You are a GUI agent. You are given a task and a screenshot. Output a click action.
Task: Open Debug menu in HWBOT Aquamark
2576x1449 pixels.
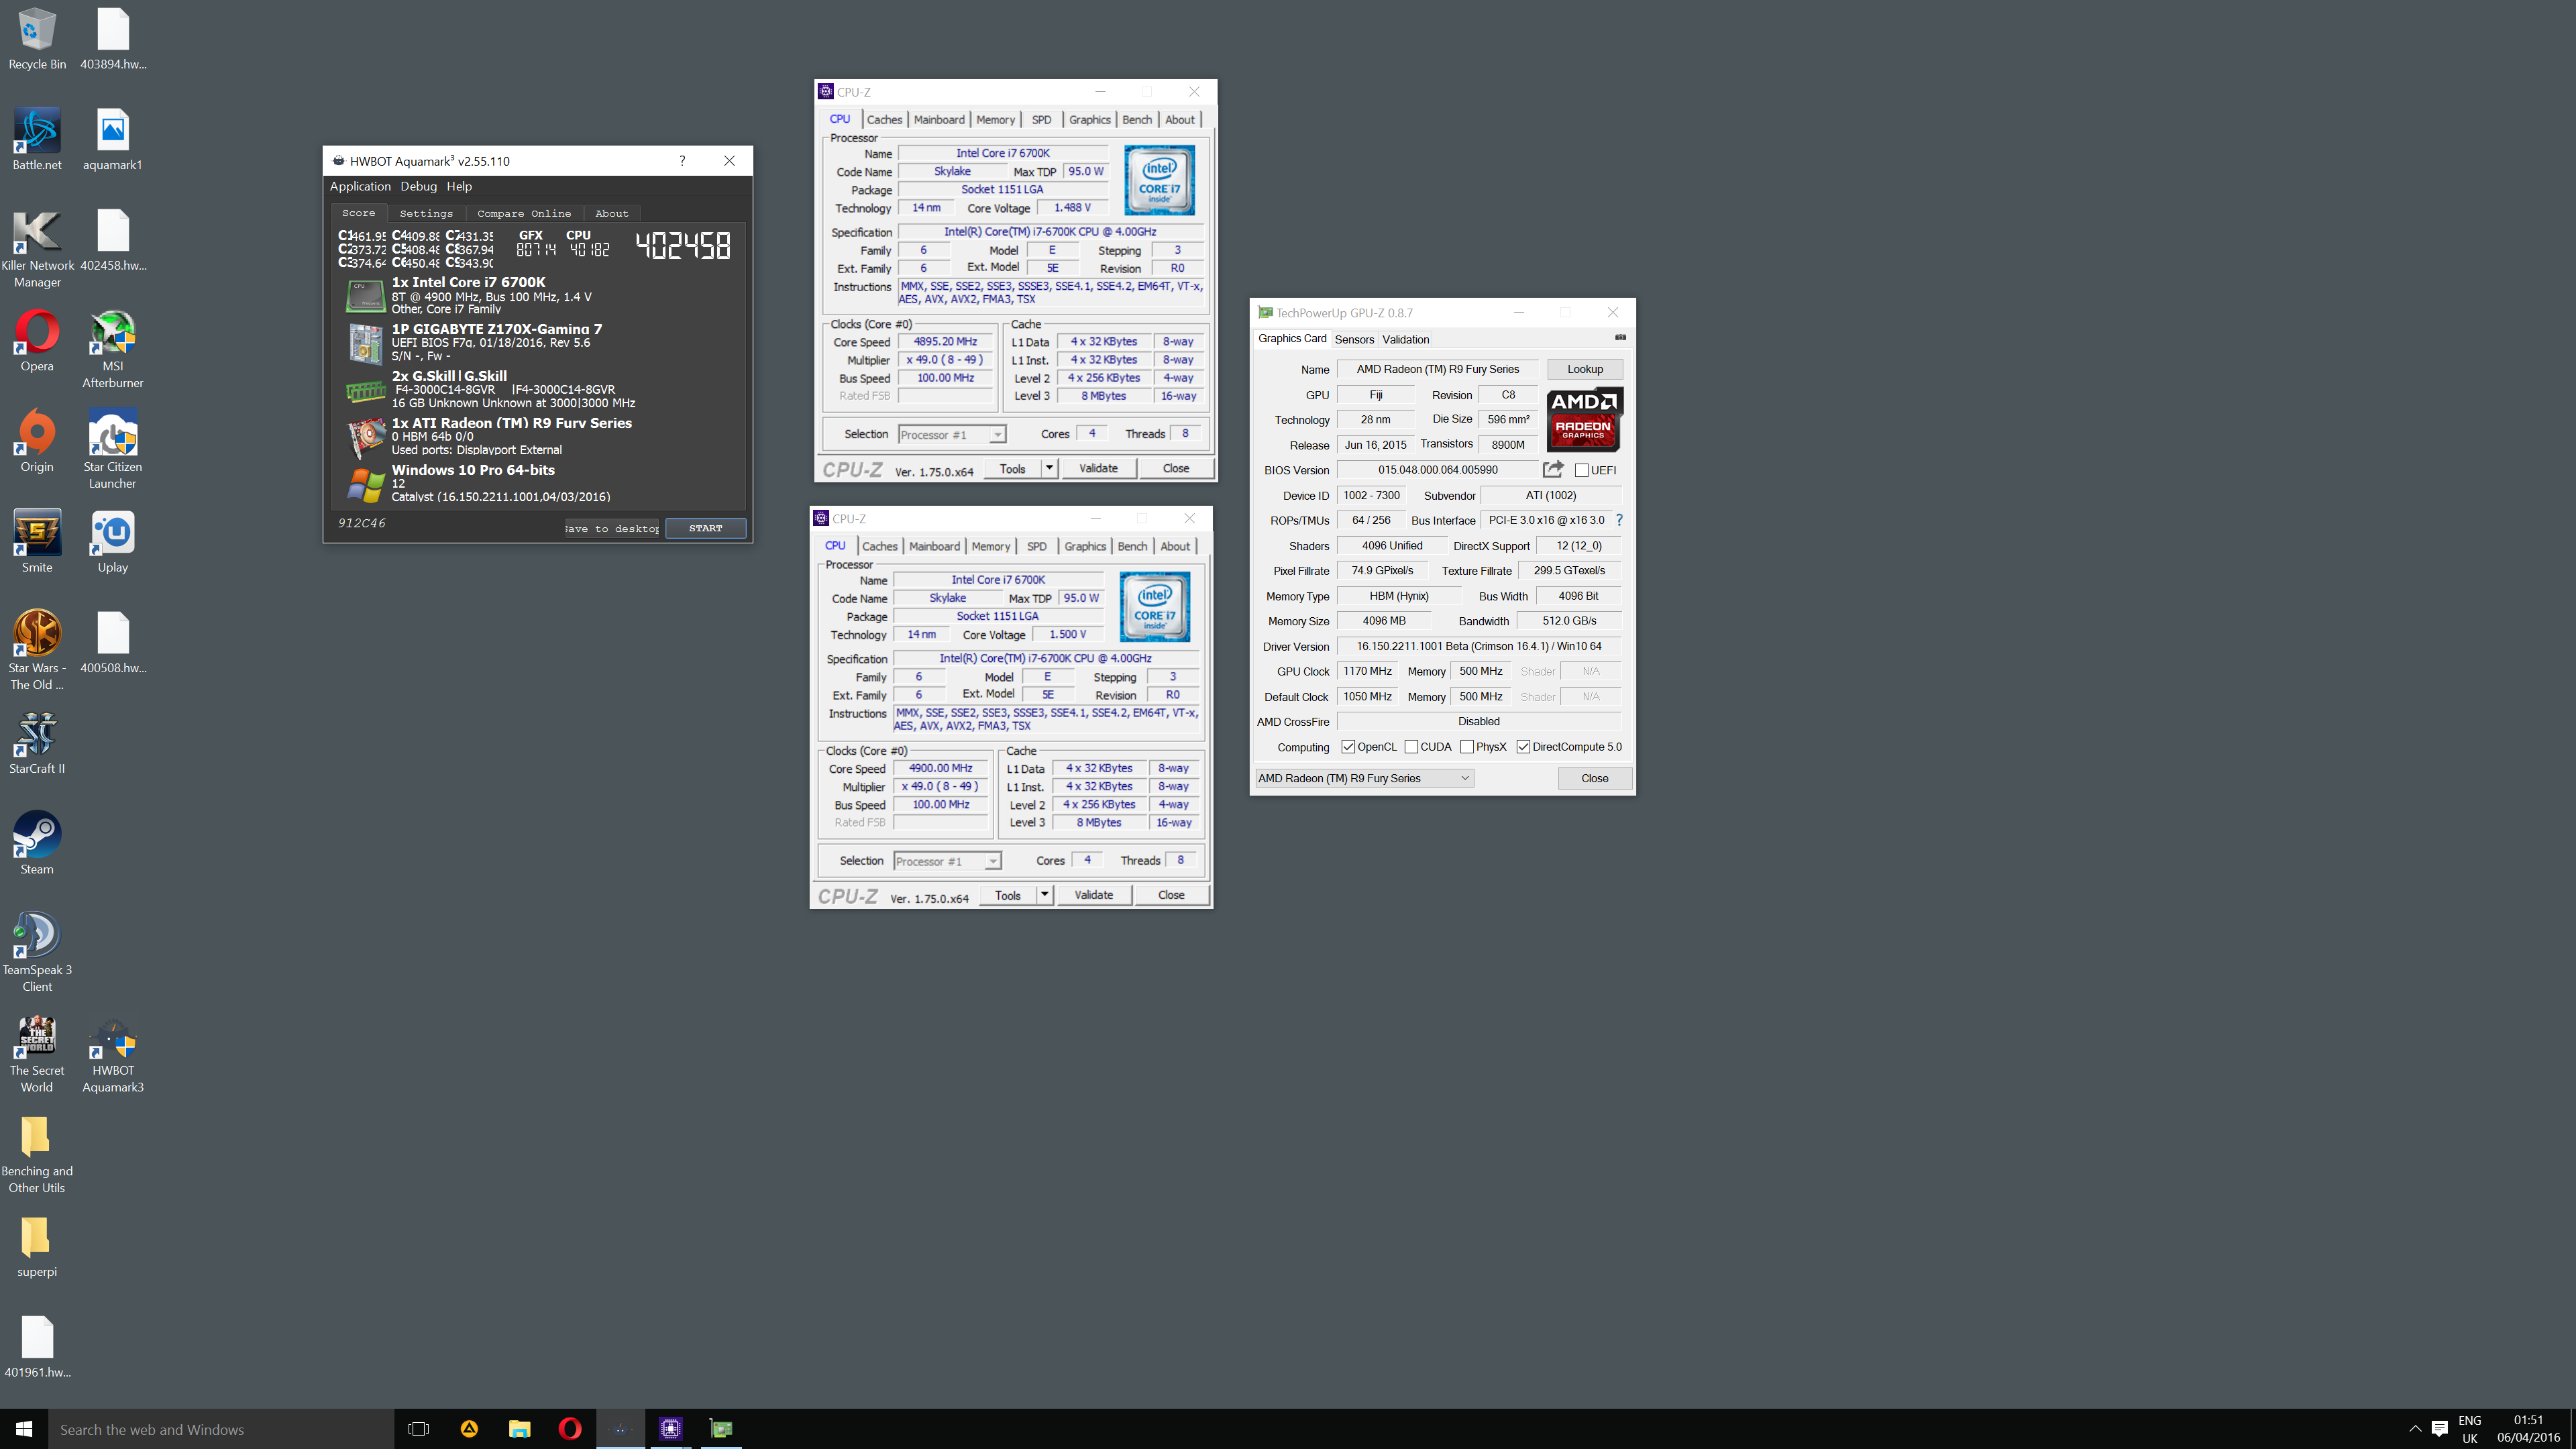419,186
